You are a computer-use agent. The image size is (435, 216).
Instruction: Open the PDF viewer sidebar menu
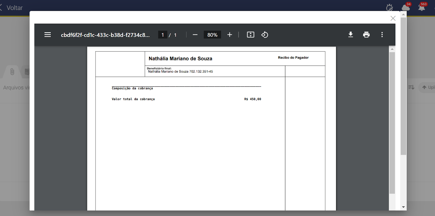(48, 35)
